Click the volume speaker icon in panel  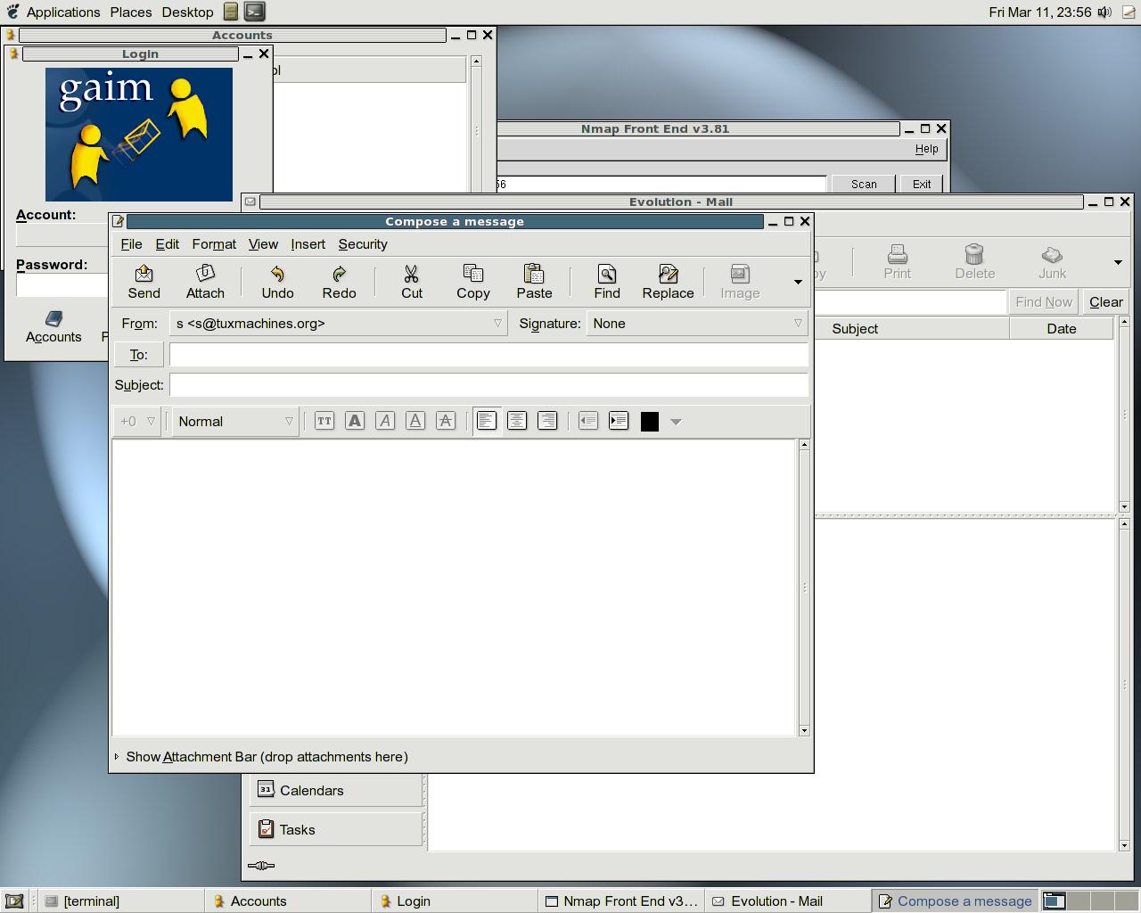[1104, 12]
